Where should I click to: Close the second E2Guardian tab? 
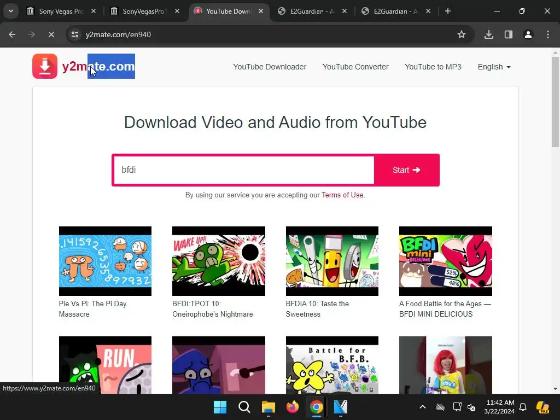(x=428, y=11)
